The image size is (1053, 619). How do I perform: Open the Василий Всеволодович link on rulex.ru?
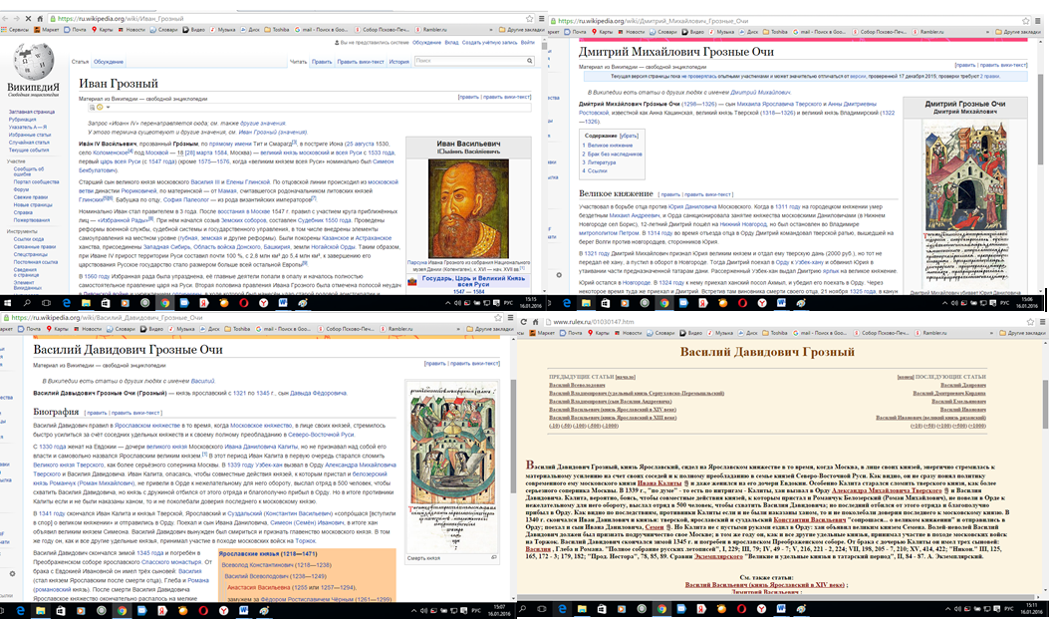[577, 385]
